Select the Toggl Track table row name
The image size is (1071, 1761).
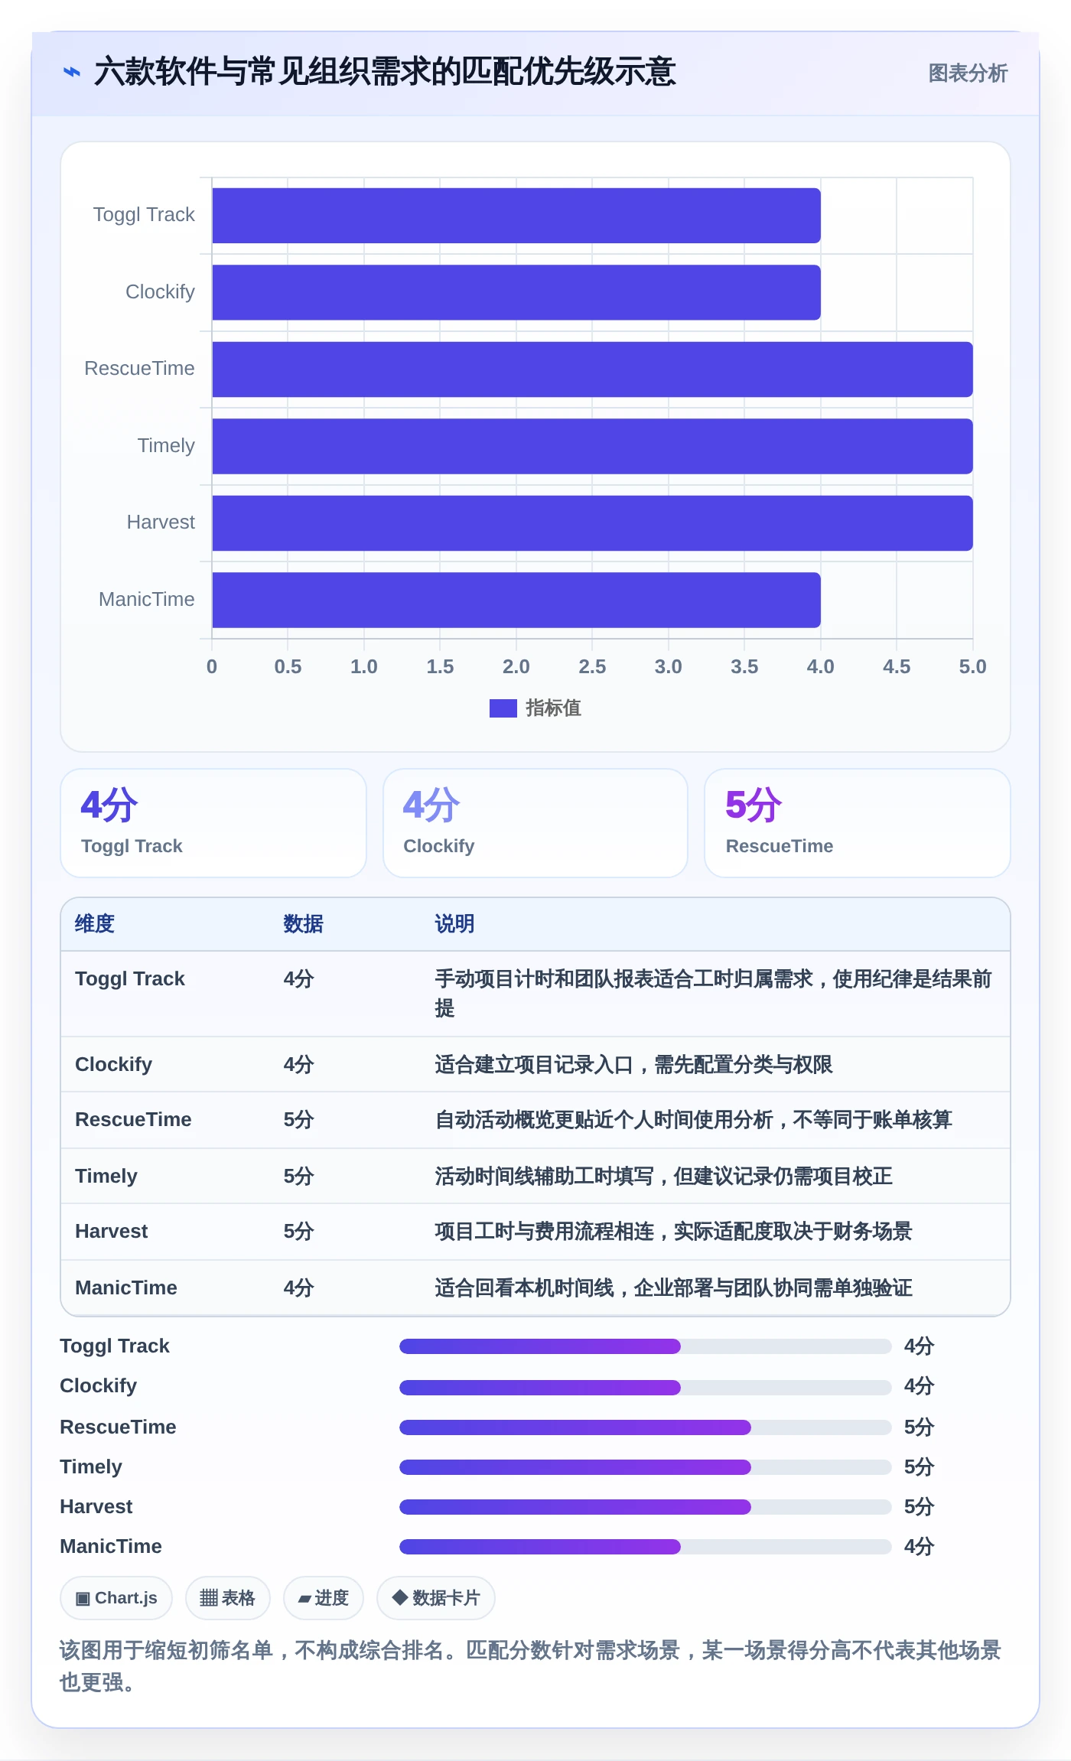tap(130, 979)
